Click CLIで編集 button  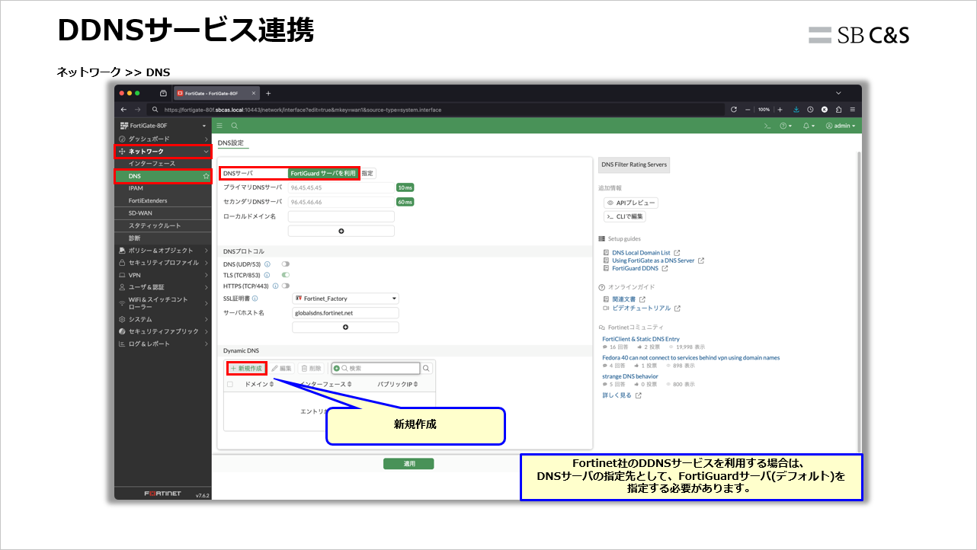625,216
